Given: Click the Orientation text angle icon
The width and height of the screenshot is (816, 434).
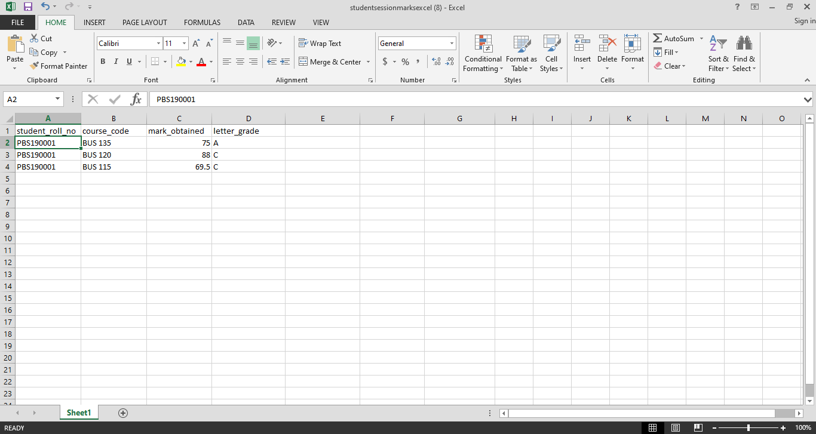Looking at the screenshot, I should coord(271,43).
